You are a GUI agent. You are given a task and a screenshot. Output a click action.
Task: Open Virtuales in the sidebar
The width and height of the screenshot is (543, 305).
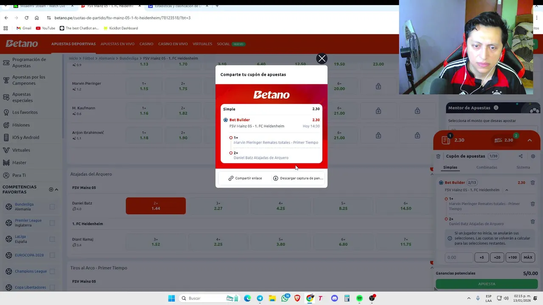pyautogui.click(x=21, y=150)
